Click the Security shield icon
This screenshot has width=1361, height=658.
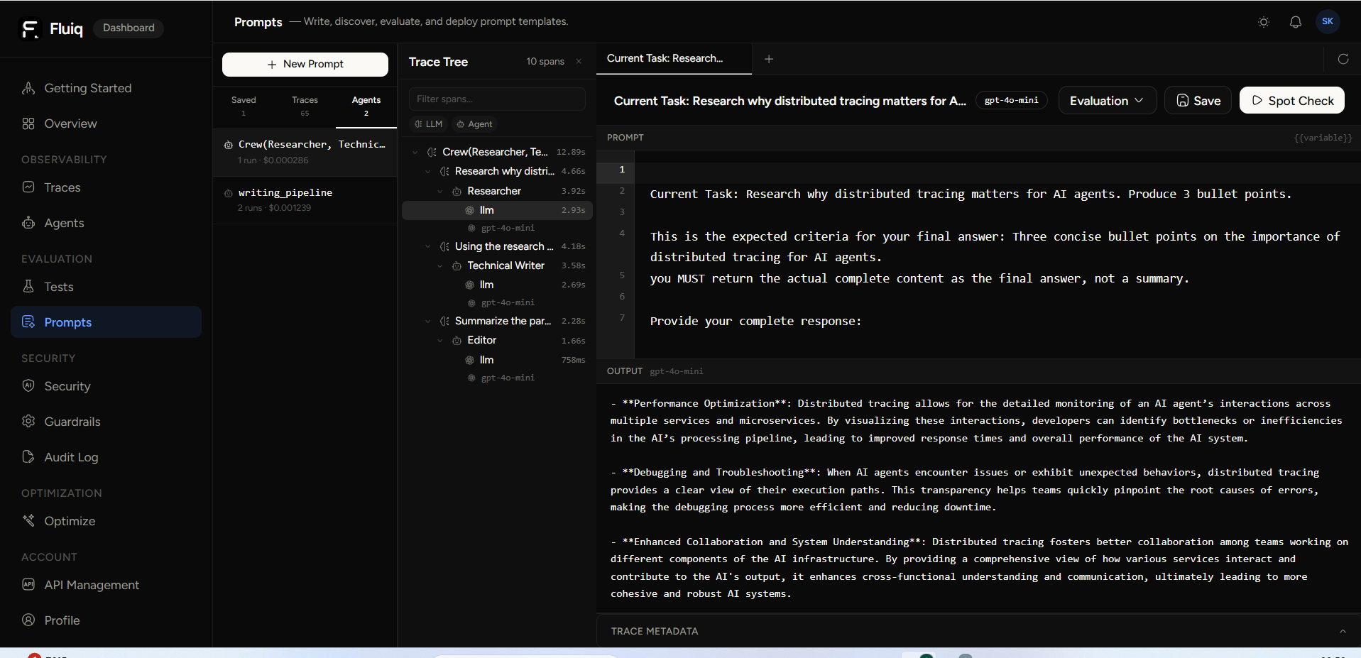click(28, 385)
